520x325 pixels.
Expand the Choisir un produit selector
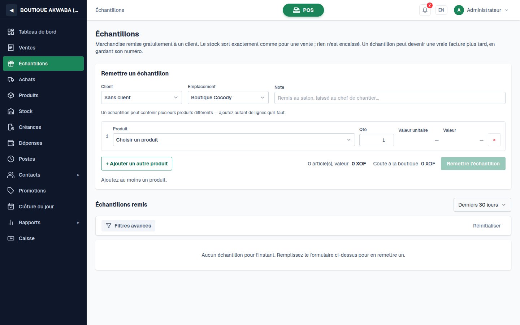[x=234, y=140]
